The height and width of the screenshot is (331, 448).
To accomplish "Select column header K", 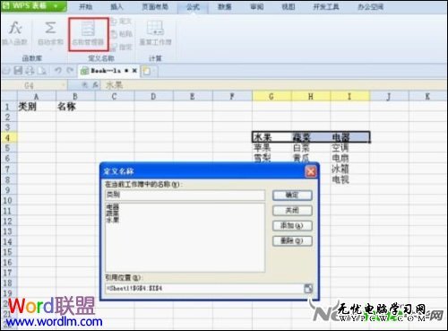I will click(x=427, y=96).
